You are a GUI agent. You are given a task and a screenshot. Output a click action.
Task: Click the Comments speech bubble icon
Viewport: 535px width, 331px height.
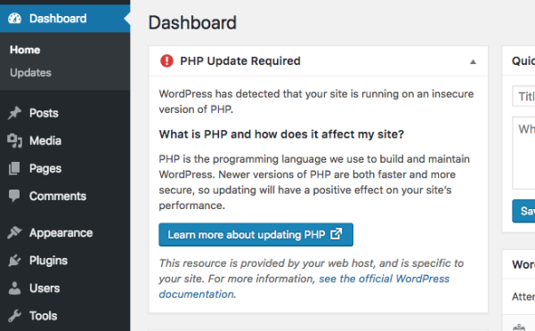(14, 196)
